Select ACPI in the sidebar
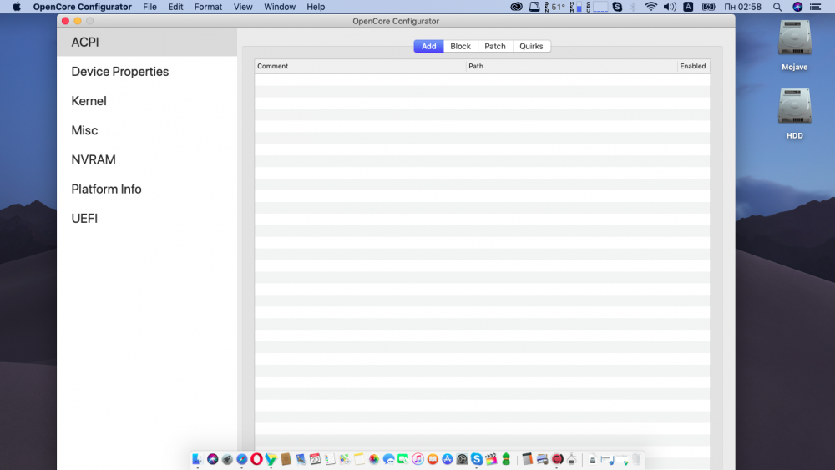This screenshot has height=470, width=835. click(147, 42)
